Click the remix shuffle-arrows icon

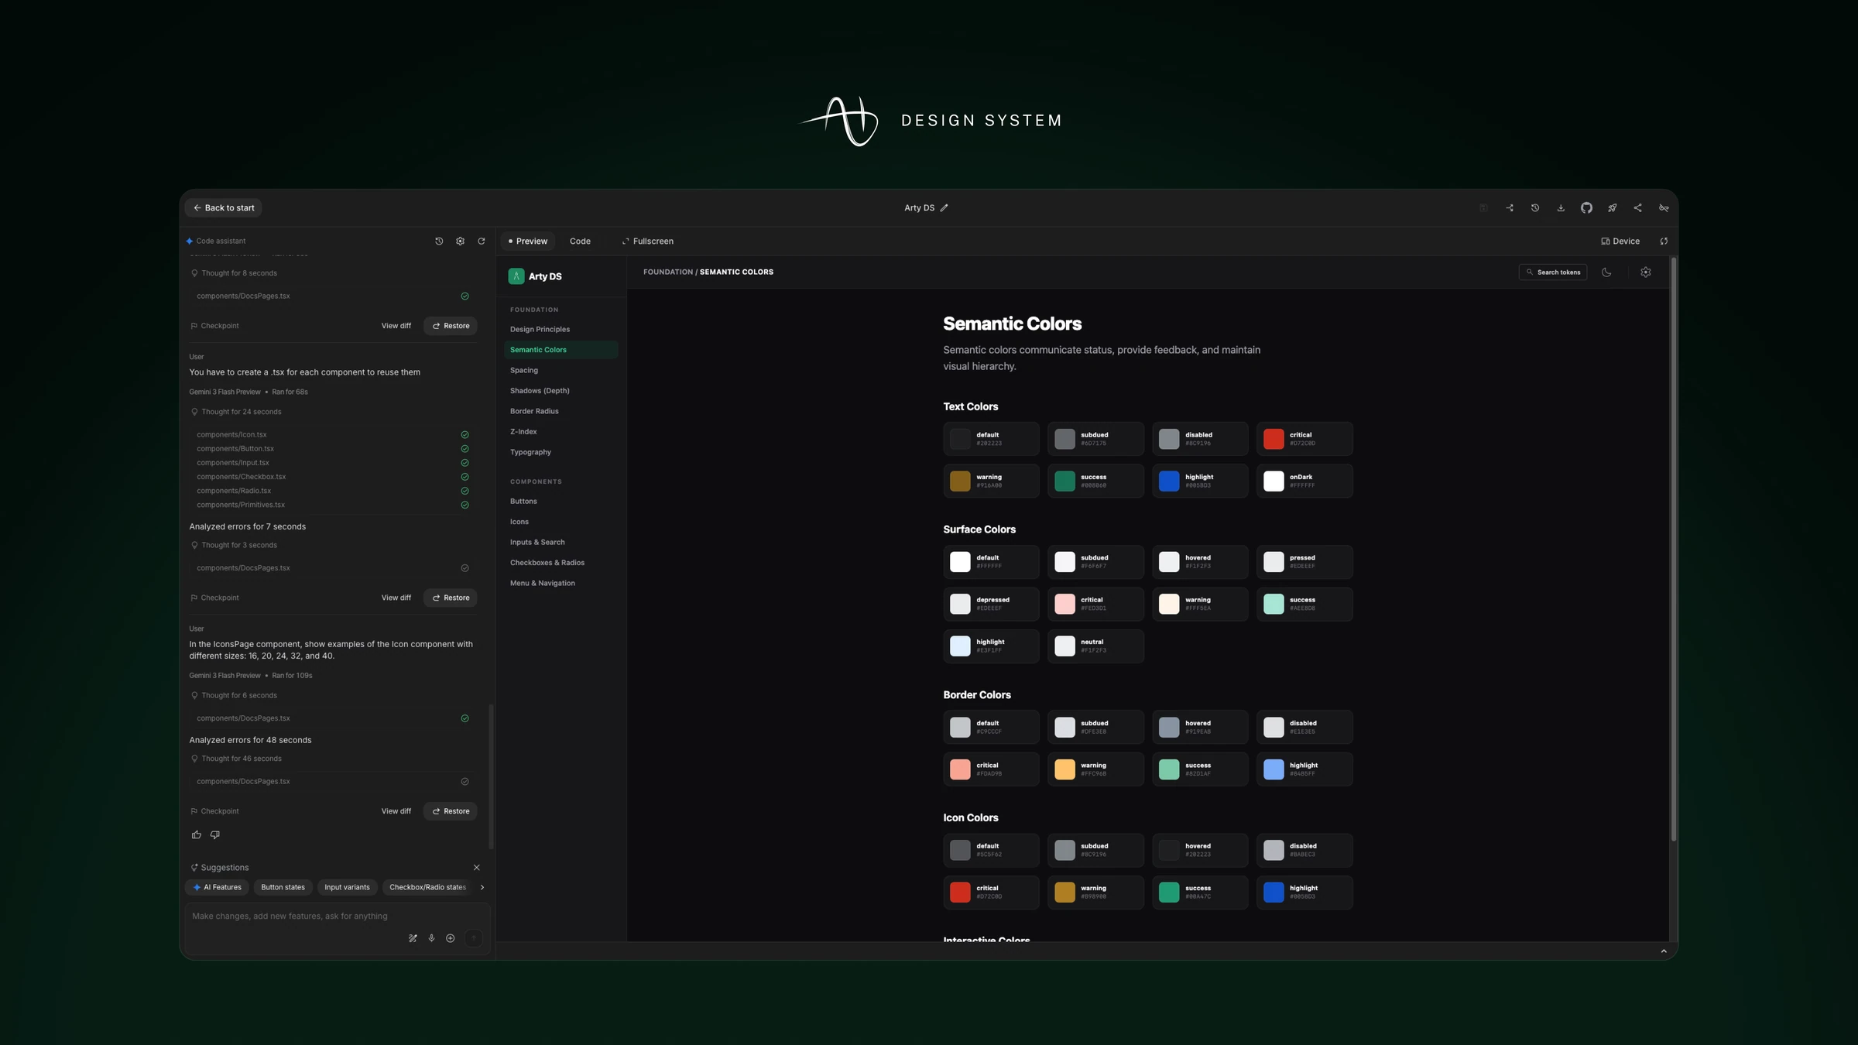point(1510,208)
